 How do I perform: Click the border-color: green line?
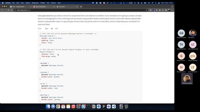tap(51, 77)
